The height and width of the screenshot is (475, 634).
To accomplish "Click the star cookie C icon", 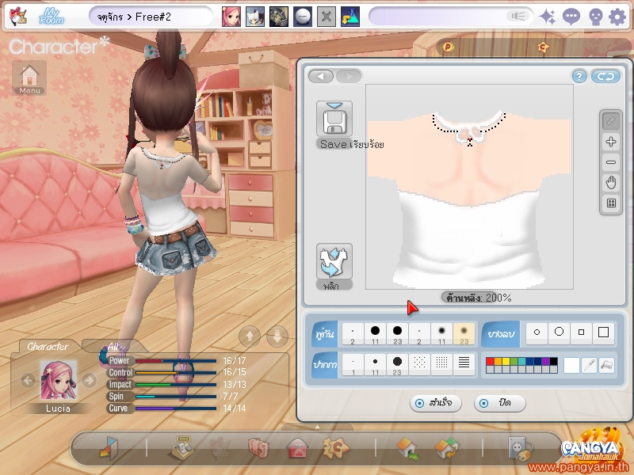I will tap(335, 447).
